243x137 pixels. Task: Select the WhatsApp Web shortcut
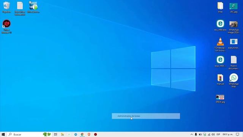(x=234, y=80)
